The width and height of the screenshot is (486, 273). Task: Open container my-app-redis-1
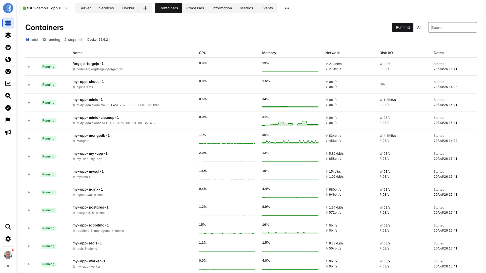coord(87,243)
